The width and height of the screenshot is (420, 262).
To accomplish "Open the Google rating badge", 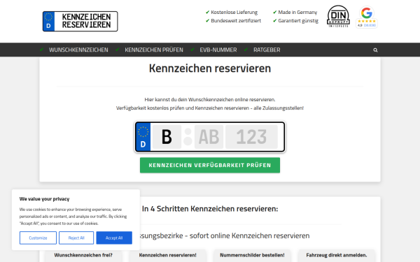I will (367, 17).
